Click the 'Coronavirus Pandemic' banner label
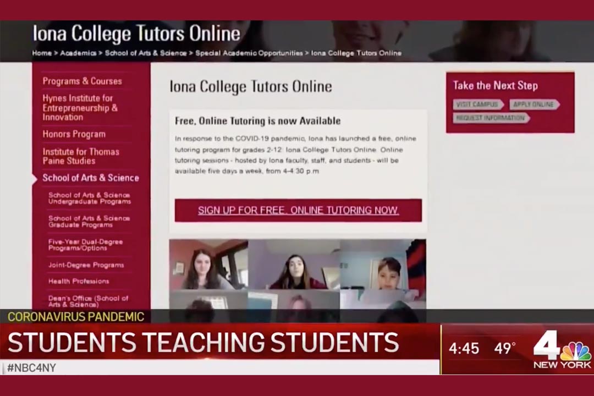 pos(76,317)
